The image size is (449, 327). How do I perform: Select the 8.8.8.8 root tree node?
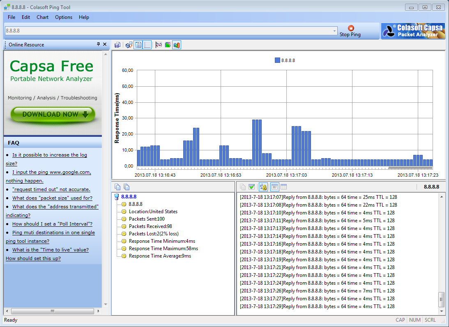[129, 197]
